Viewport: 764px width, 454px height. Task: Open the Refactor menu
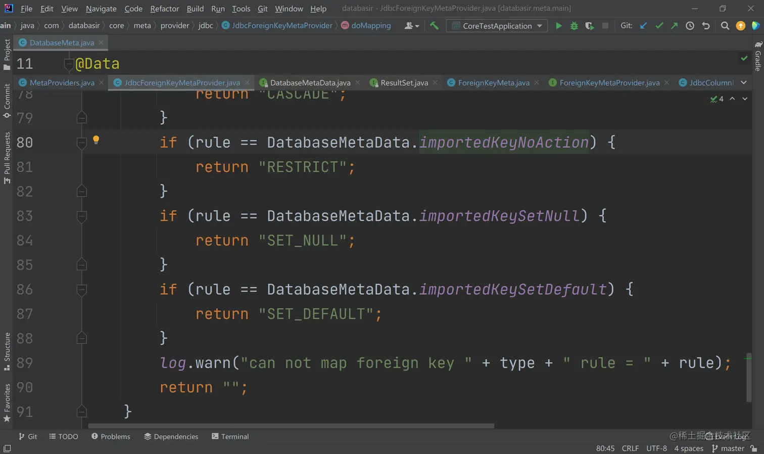(165, 9)
